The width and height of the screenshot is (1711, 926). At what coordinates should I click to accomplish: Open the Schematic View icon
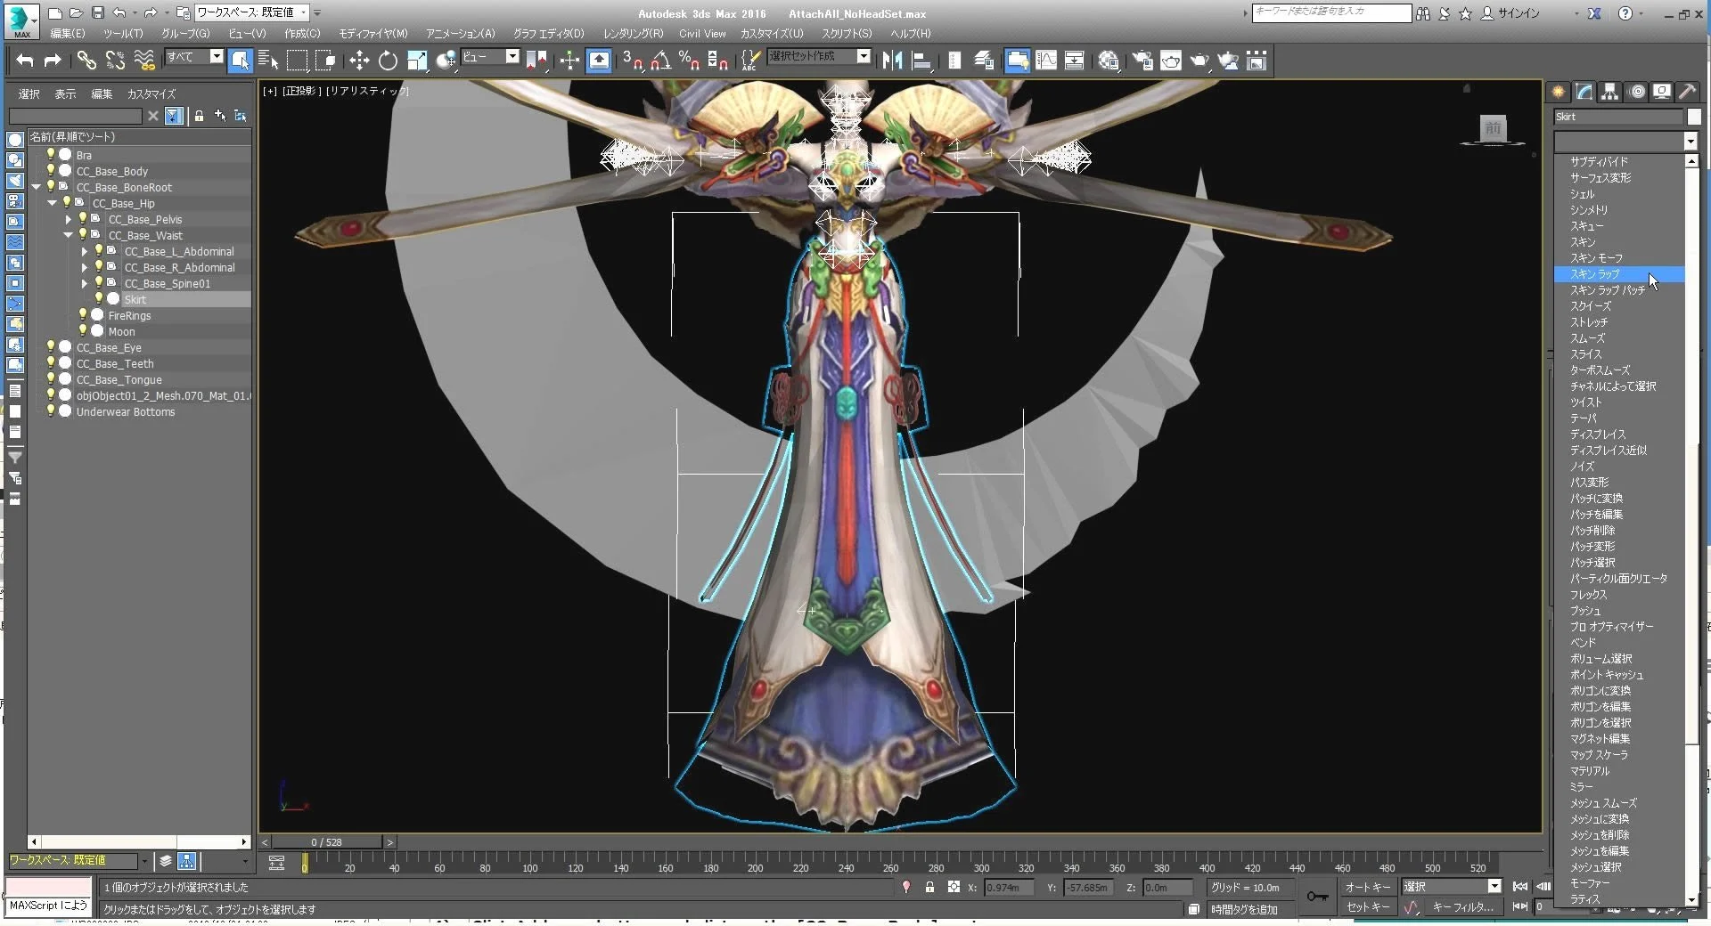1075,61
